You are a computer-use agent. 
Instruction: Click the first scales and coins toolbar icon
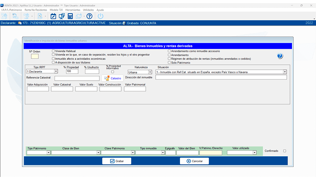point(4,16)
